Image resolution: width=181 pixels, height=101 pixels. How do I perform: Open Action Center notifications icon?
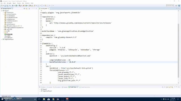point(178,99)
